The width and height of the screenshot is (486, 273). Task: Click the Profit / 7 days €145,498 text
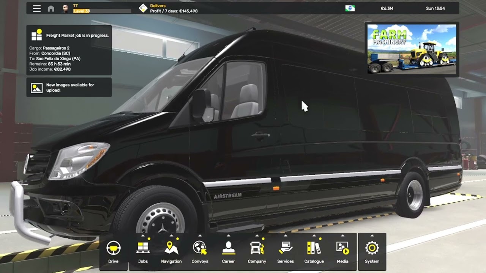[174, 11]
